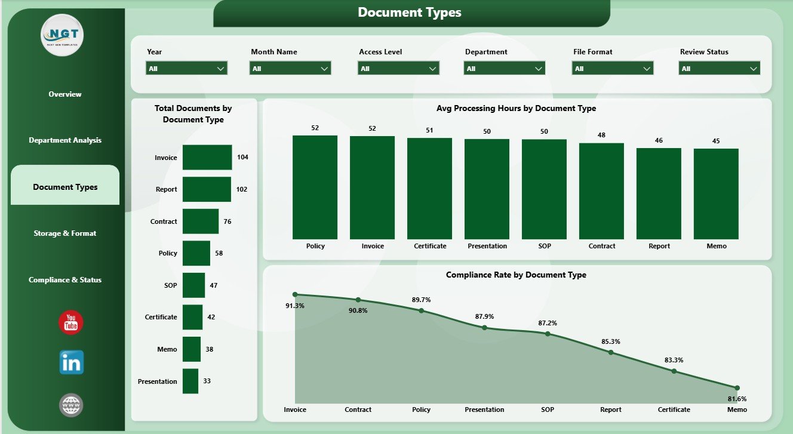This screenshot has width=793, height=434.
Task: Expand the Year filter dropdown
Action: [186, 69]
